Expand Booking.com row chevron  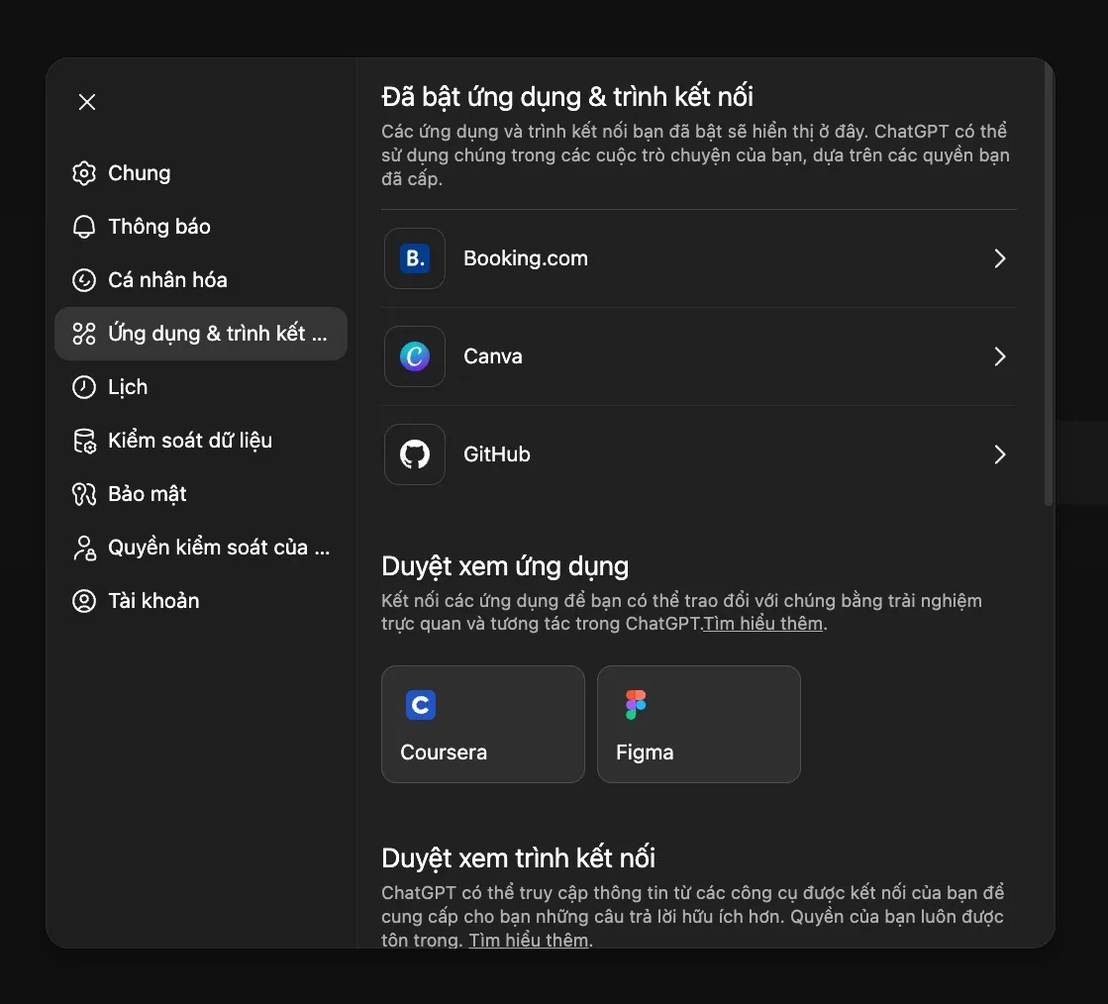[1000, 258]
